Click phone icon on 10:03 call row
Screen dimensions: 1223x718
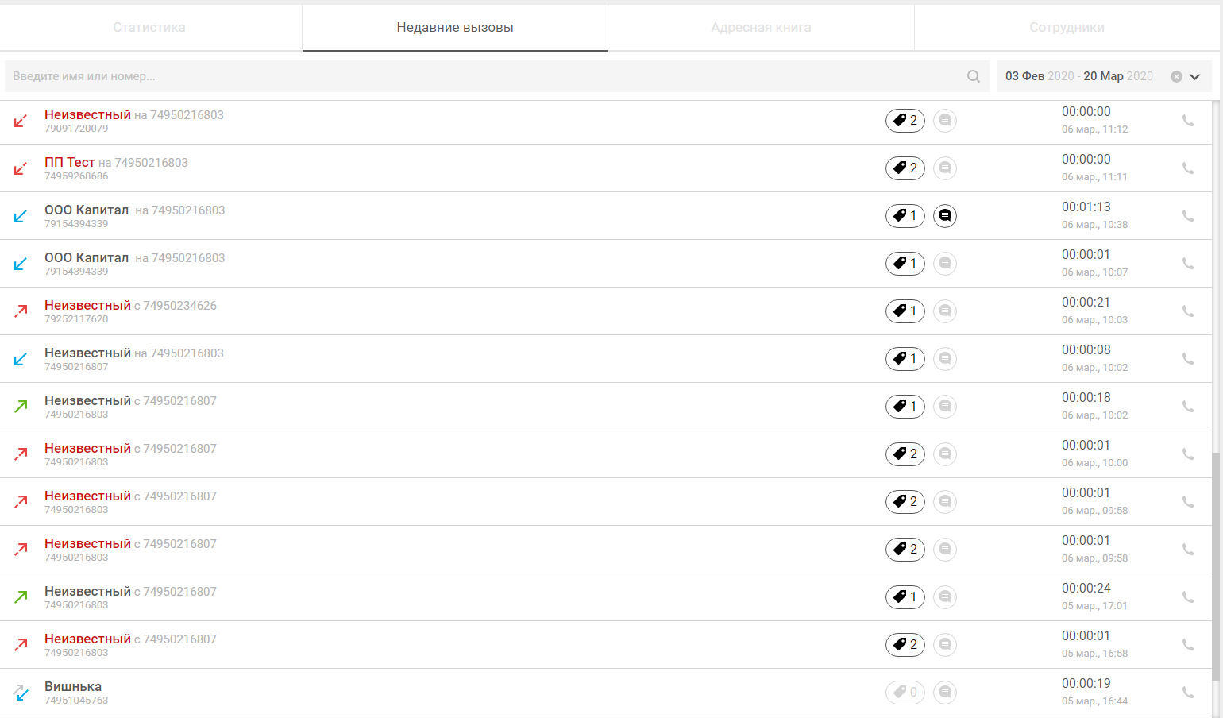(x=1188, y=311)
